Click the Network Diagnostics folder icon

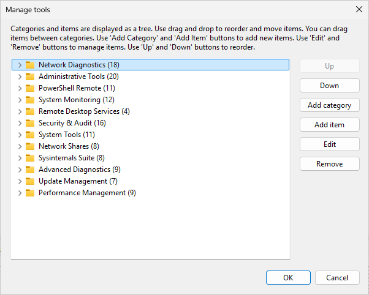[29, 65]
